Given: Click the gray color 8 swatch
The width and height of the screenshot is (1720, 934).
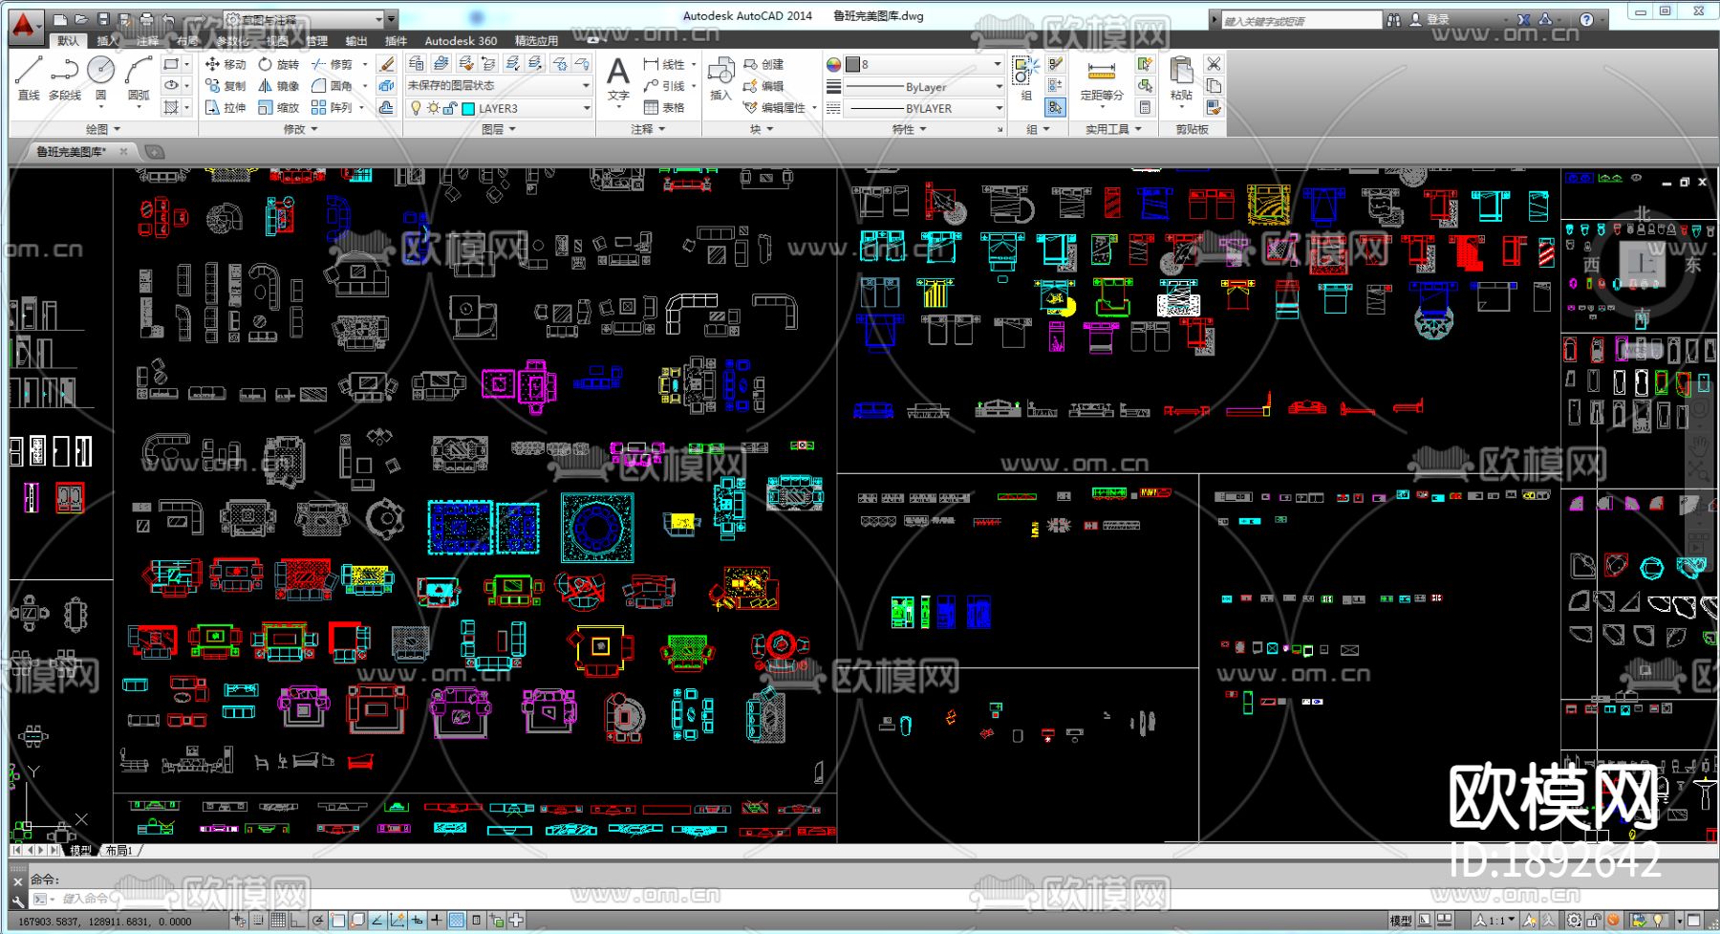Looking at the screenshot, I should click(852, 64).
